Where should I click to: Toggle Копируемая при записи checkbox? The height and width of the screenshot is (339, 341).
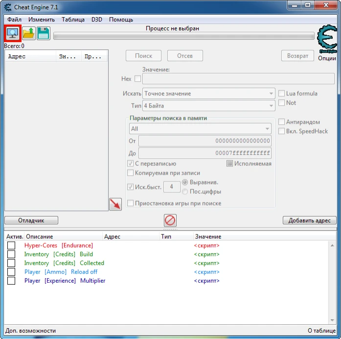pyautogui.click(x=130, y=173)
